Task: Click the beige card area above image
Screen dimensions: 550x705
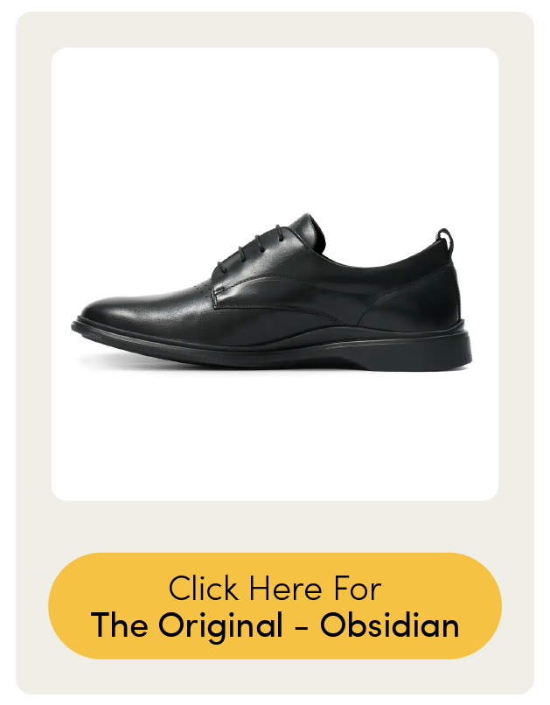Action: tap(275, 29)
